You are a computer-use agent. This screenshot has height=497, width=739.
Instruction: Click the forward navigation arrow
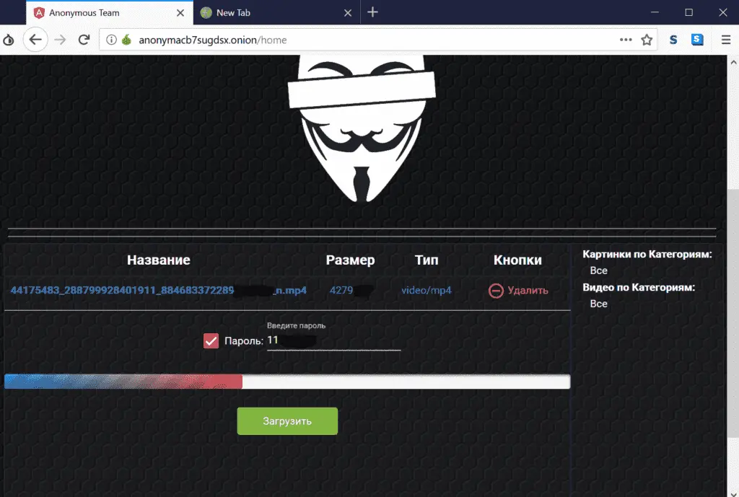click(61, 40)
